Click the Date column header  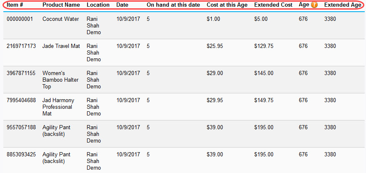(122, 5)
